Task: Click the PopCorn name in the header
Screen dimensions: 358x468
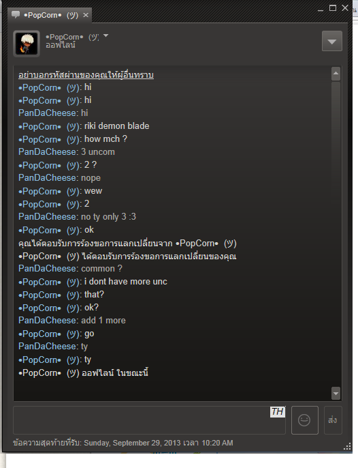Action: click(x=72, y=37)
